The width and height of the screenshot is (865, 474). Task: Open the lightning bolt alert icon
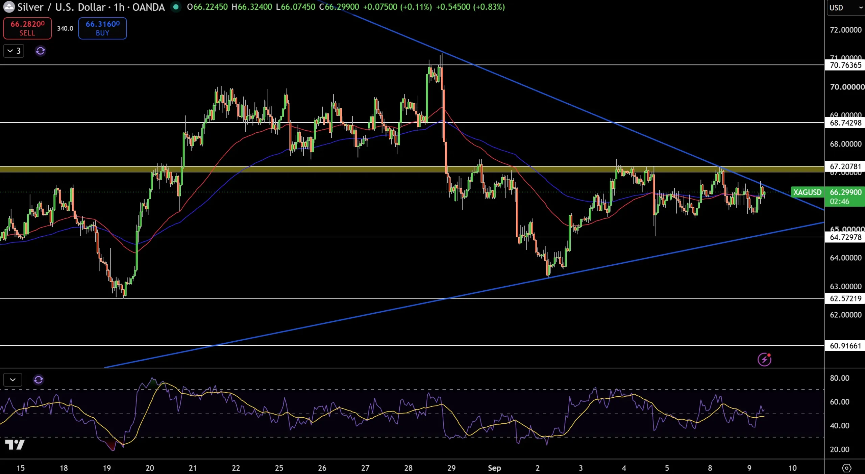click(x=764, y=359)
